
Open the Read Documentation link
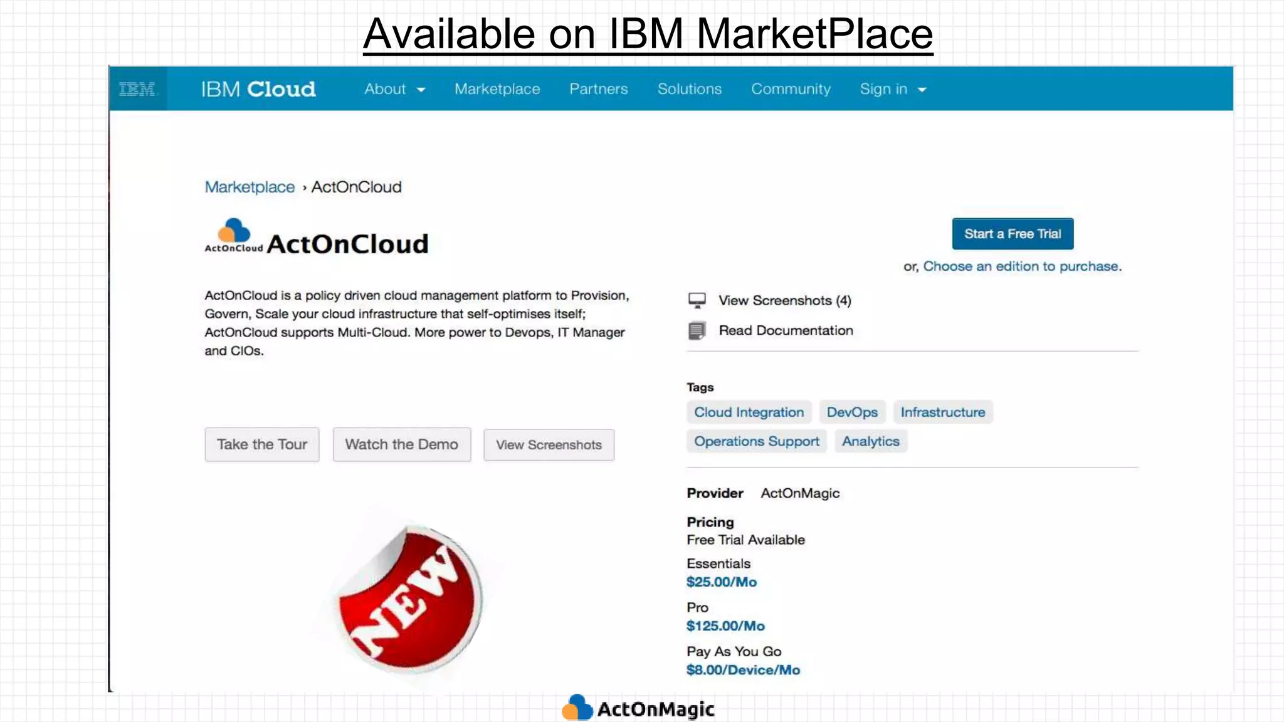click(786, 330)
